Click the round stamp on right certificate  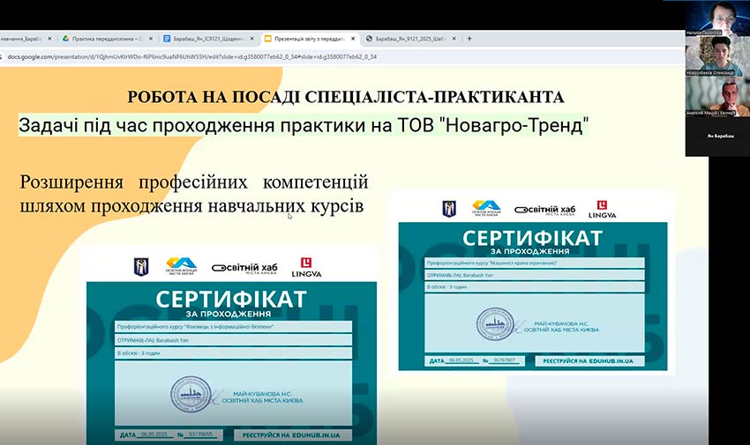click(494, 324)
